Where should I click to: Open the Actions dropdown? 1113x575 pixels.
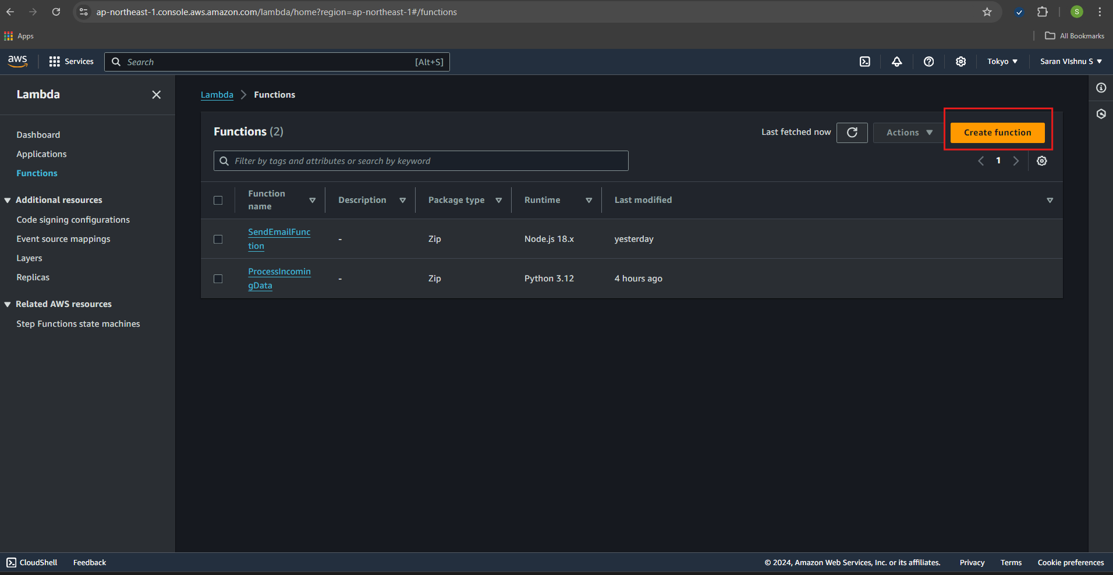(909, 133)
